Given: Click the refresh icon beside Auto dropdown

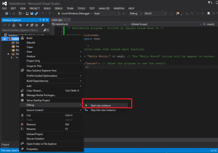Looking at the screenshot, I should [123, 14].
